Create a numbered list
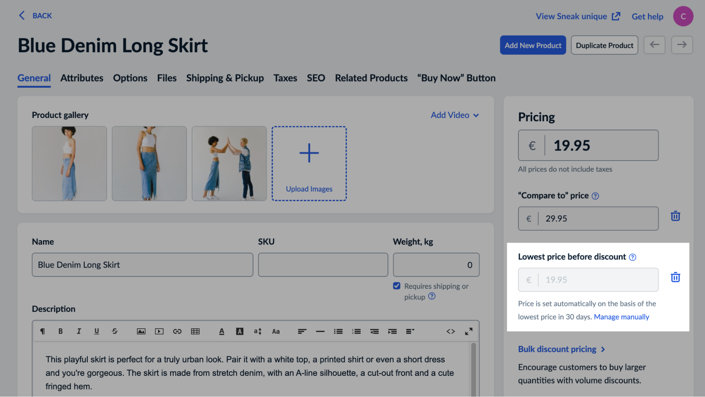705x397 pixels. (356, 331)
